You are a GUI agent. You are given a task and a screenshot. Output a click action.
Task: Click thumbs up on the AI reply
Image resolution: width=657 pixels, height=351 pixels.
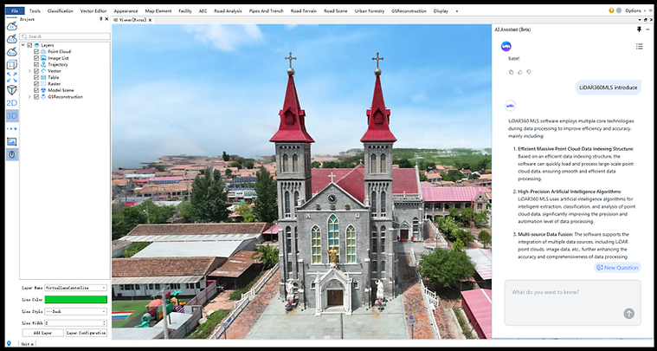520,72
